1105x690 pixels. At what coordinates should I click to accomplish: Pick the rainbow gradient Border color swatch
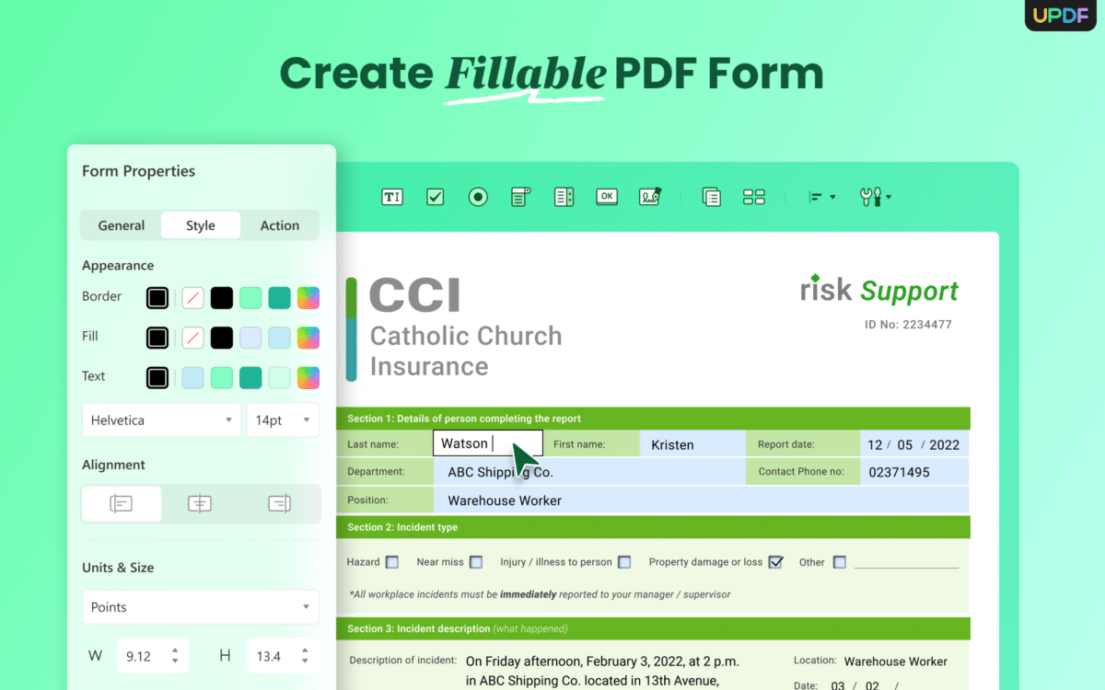(308, 297)
